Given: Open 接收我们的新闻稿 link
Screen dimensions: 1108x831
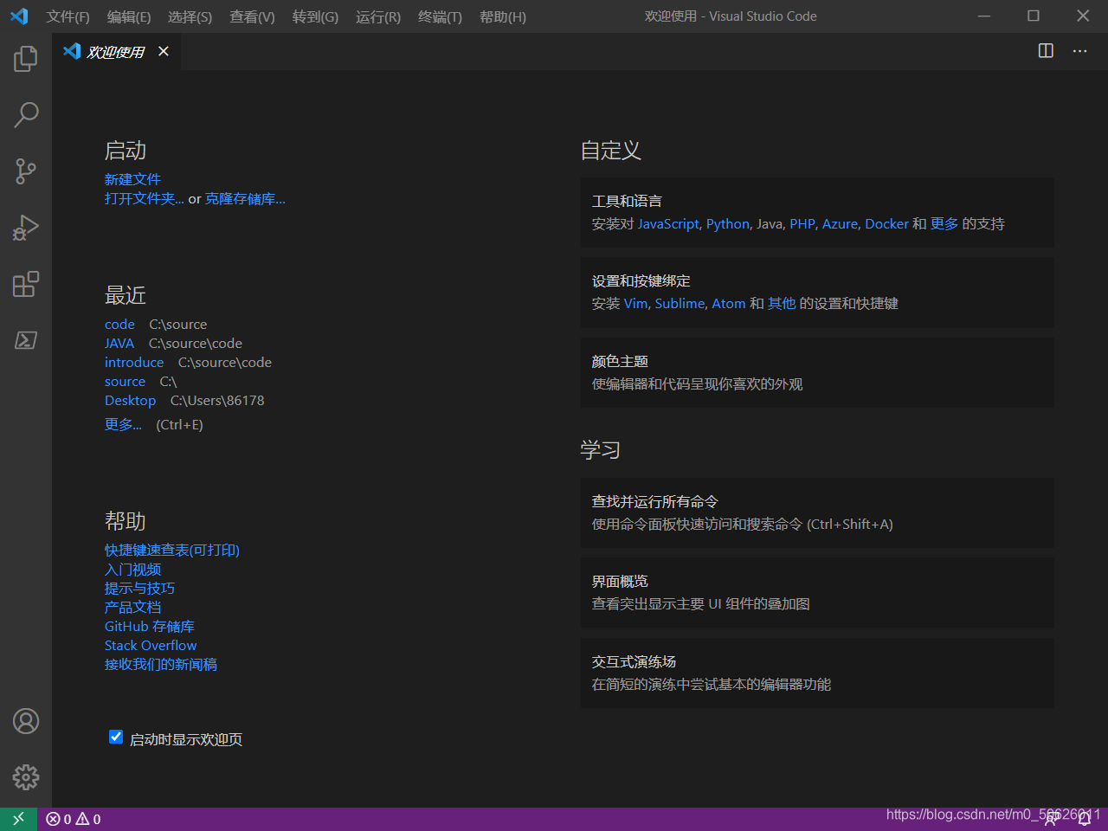Looking at the screenshot, I should click(x=161, y=665).
